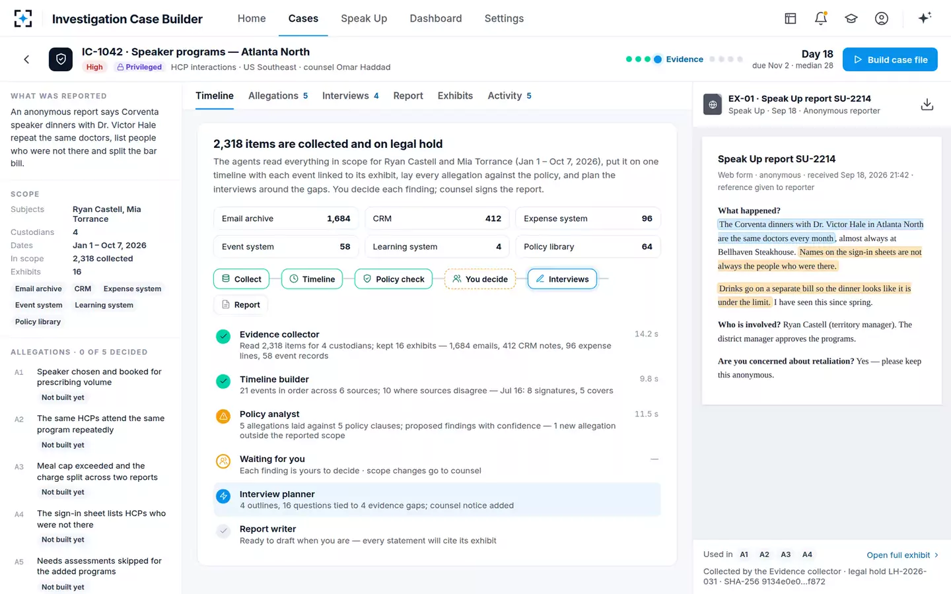Click the Timeline builder green check icon
The width and height of the screenshot is (951, 594).
[x=223, y=381]
